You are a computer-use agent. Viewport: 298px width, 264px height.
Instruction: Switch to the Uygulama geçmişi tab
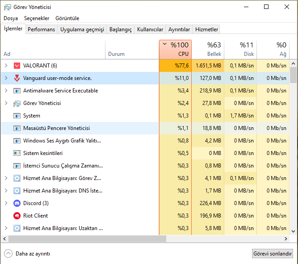click(82, 29)
